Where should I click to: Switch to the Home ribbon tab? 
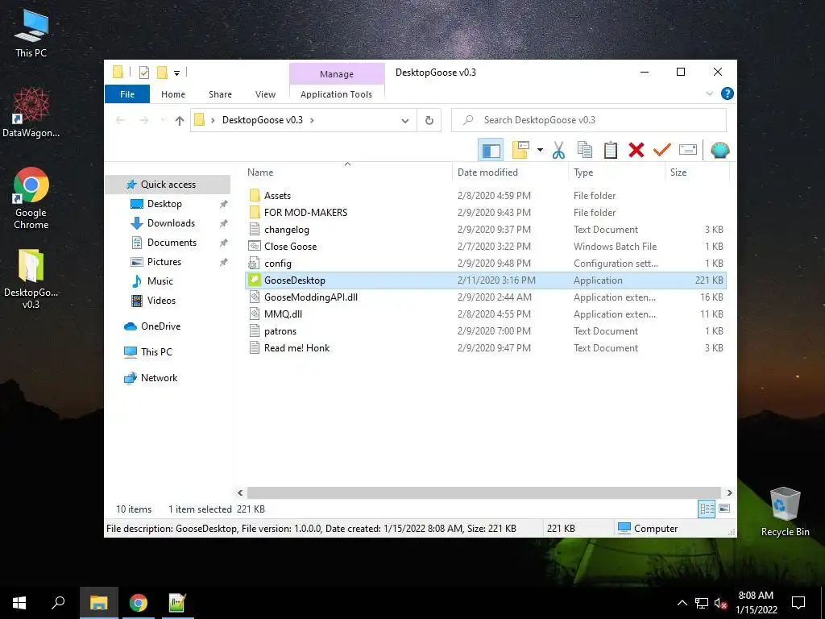(x=173, y=94)
